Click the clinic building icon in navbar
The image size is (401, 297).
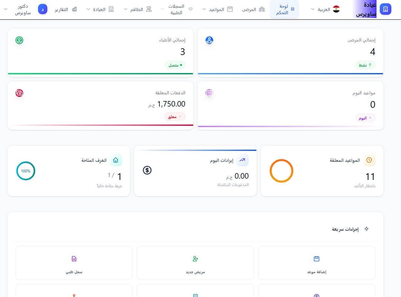point(111,9)
